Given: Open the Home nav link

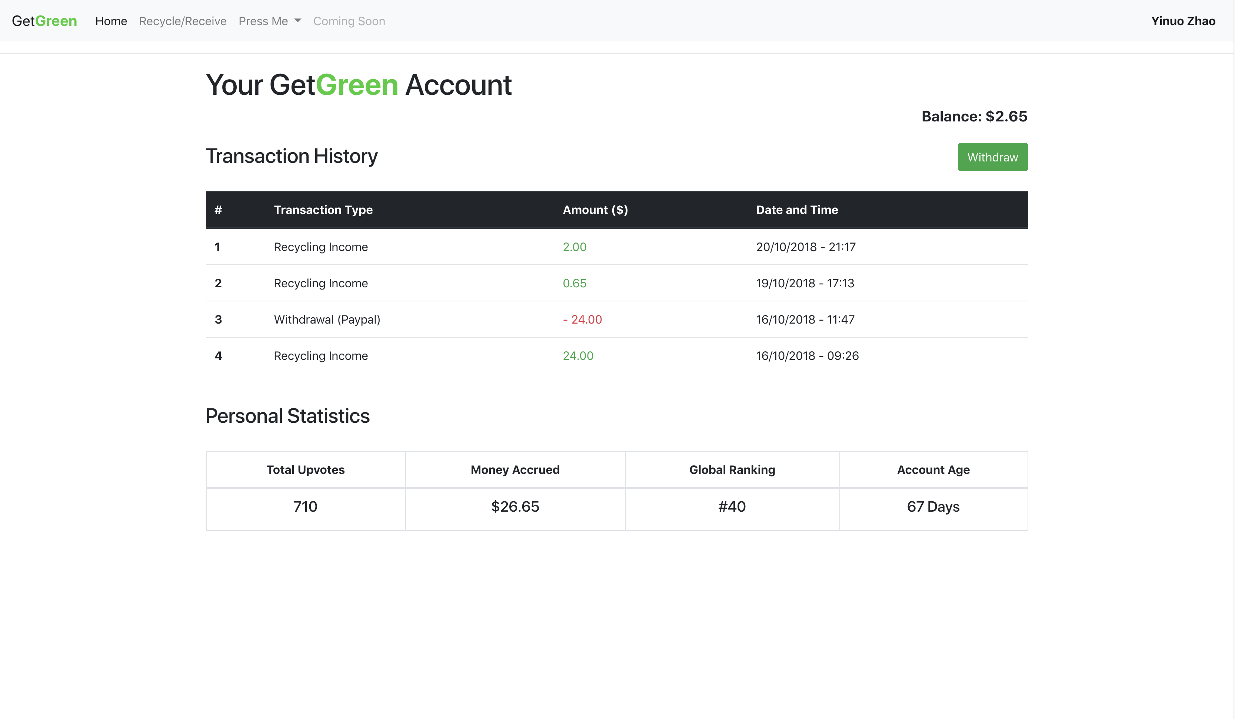Looking at the screenshot, I should [111, 21].
